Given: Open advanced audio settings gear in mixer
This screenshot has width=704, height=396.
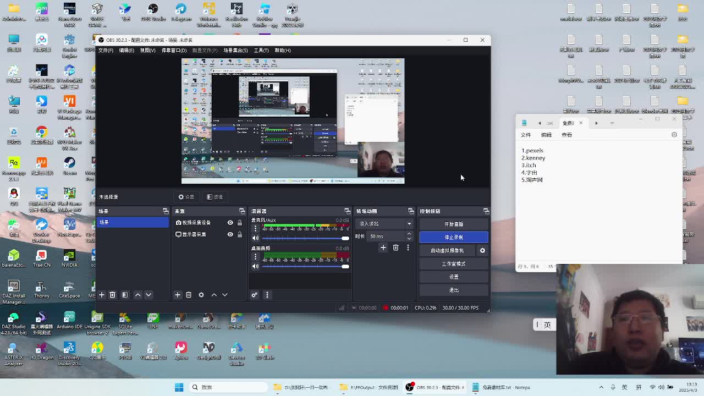Looking at the screenshot, I should [255, 295].
